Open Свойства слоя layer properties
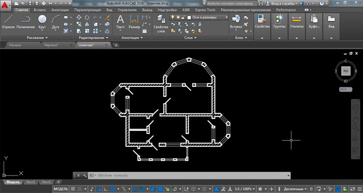 pos(161,24)
